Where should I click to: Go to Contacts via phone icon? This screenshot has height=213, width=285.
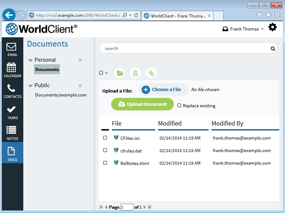tap(12, 91)
